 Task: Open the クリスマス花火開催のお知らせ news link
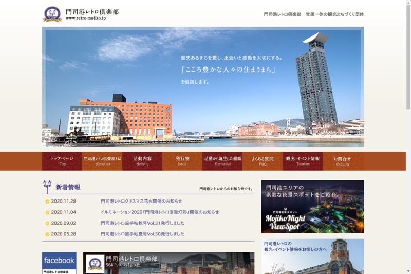(x=141, y=202)
